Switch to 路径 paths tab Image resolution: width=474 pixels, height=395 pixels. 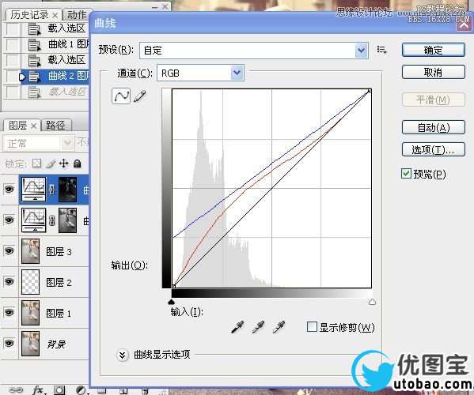click(55, 126)
